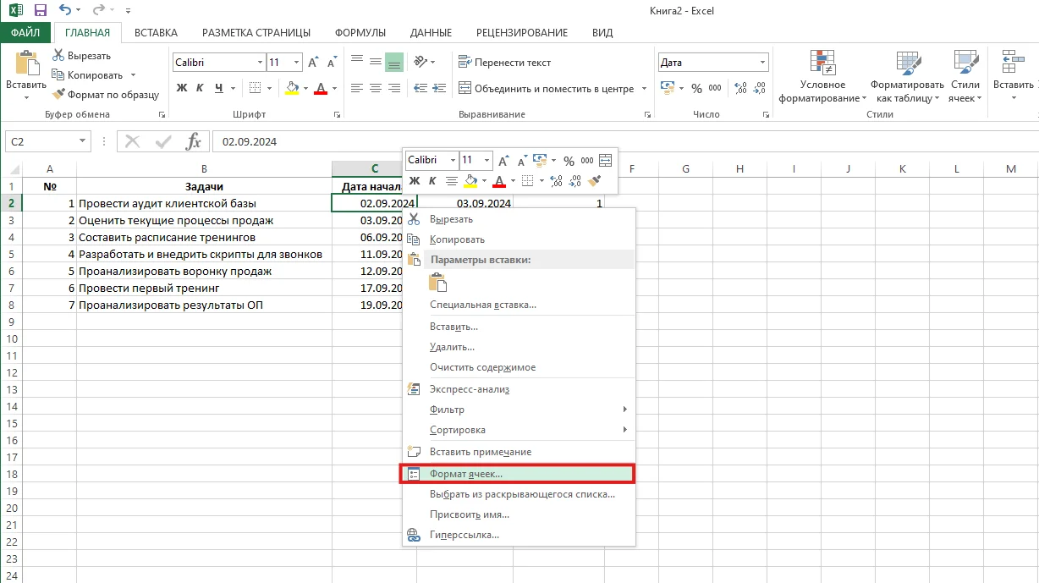The height and width of the screenshot is (583, 1039).
Task: Click the Insert Function (fx) icon
Action: click(194, 141)
